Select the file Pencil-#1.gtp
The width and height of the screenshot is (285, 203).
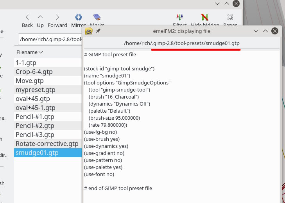[x=48, y=117]
